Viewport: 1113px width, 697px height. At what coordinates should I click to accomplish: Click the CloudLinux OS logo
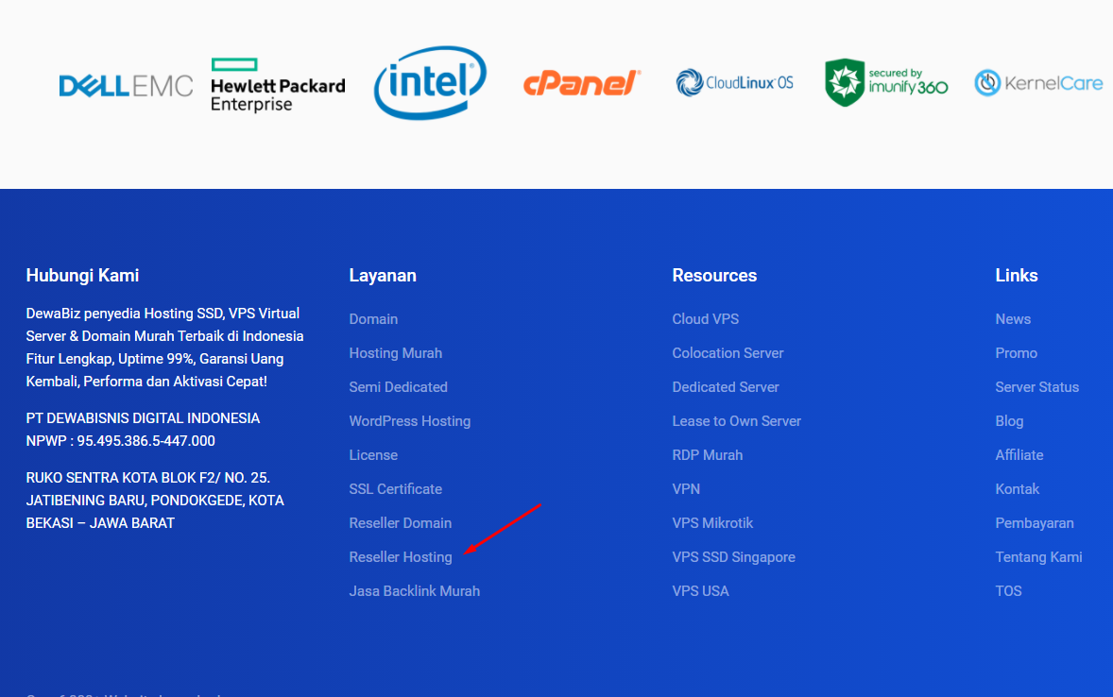click(734, 83)
